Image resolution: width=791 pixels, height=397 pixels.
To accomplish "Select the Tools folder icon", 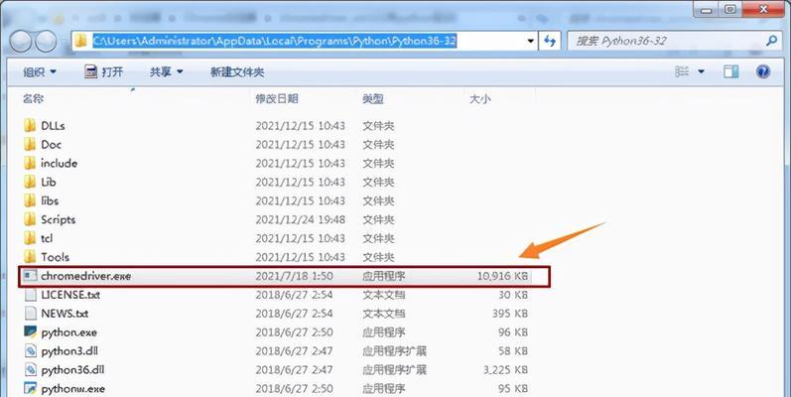I will pos(30,257).
